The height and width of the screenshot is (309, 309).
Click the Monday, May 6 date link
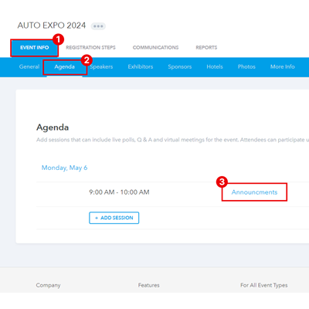64,168
